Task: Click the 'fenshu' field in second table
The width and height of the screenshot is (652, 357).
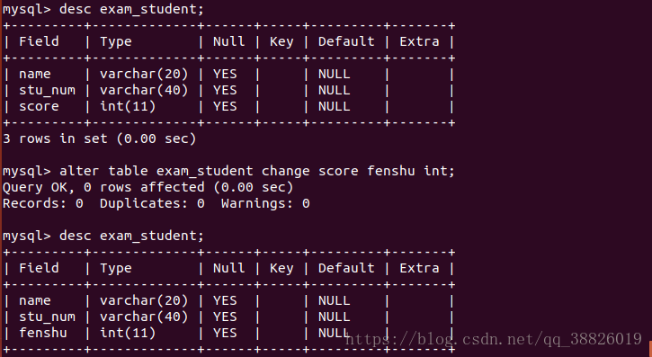Action: pyautogui.click(x=43, y=333)
